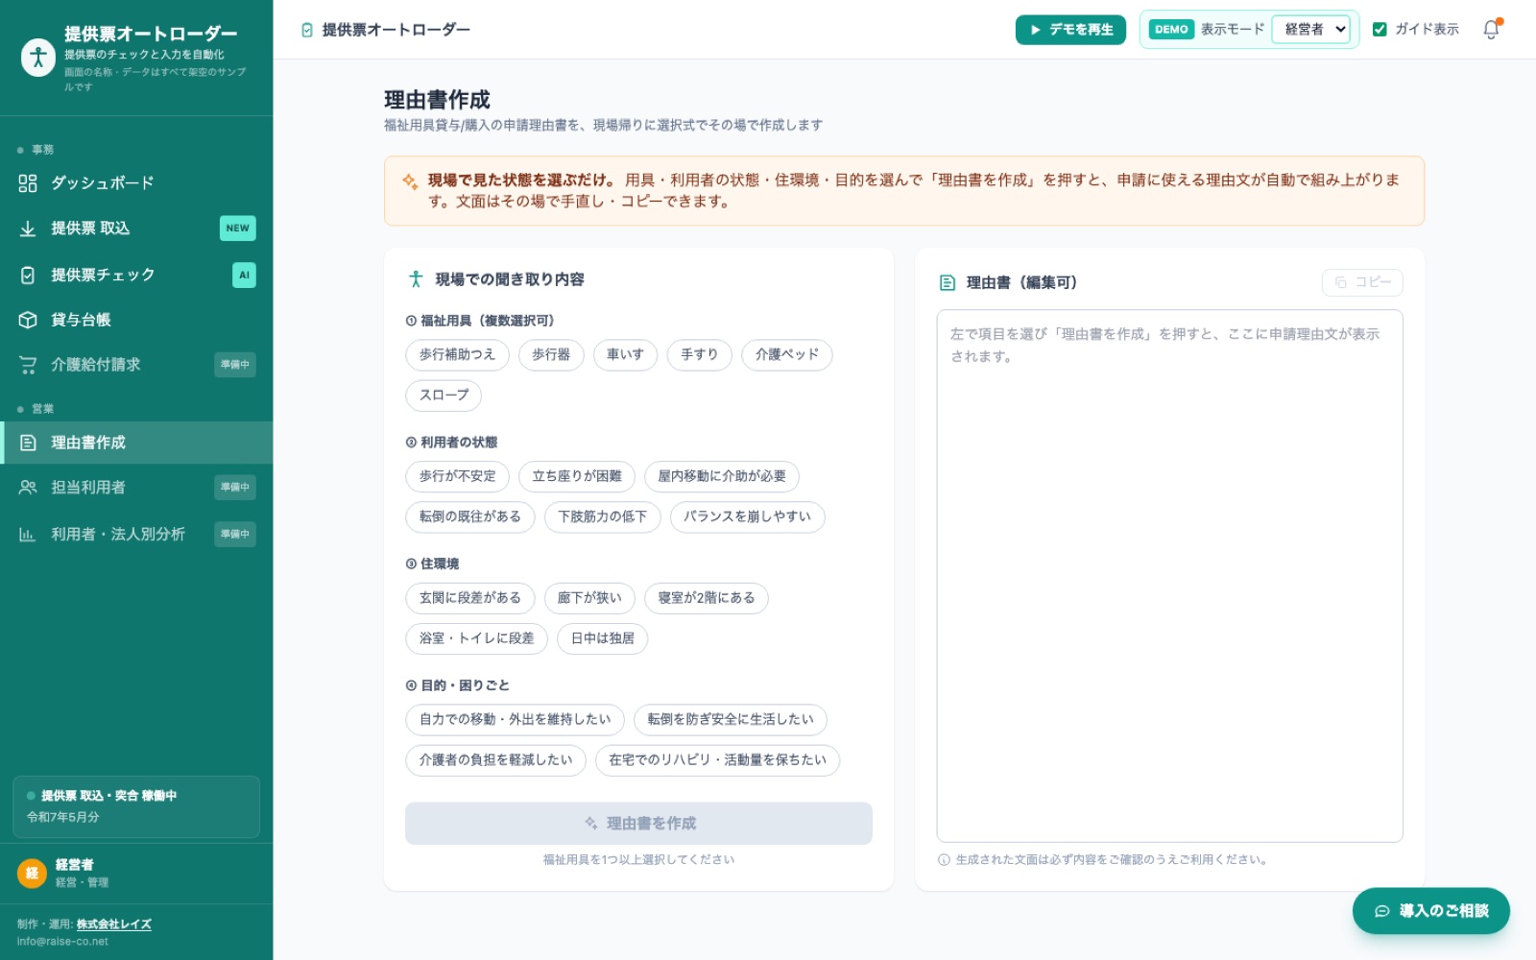This screenshot has height=960, width=1536.
Task: Click the accessibility person logo in sidebar header
Action: [38, 58]
